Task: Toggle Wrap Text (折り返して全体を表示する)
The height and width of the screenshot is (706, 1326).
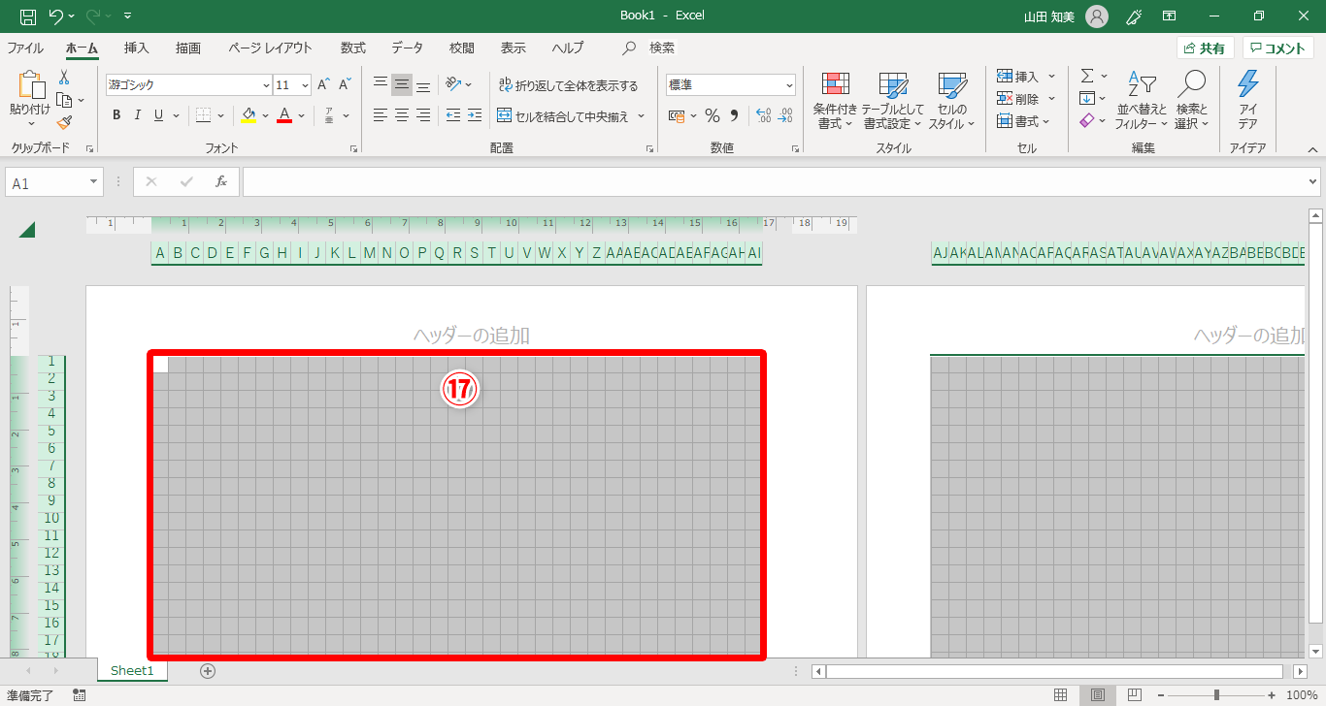Action: (567, 85)
